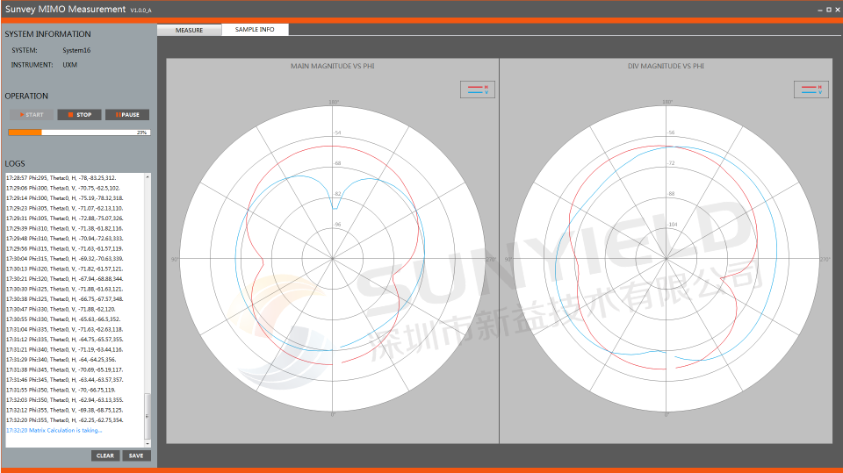Save the logs using SAVE button
This screenshot has width=843, height=473.
(136, 455)
